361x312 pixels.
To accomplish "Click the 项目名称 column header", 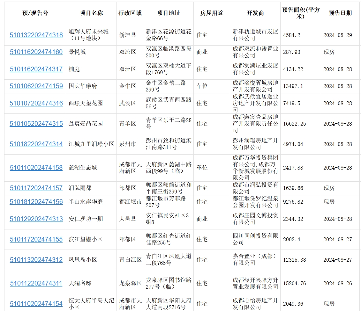I will click(91, 13).
